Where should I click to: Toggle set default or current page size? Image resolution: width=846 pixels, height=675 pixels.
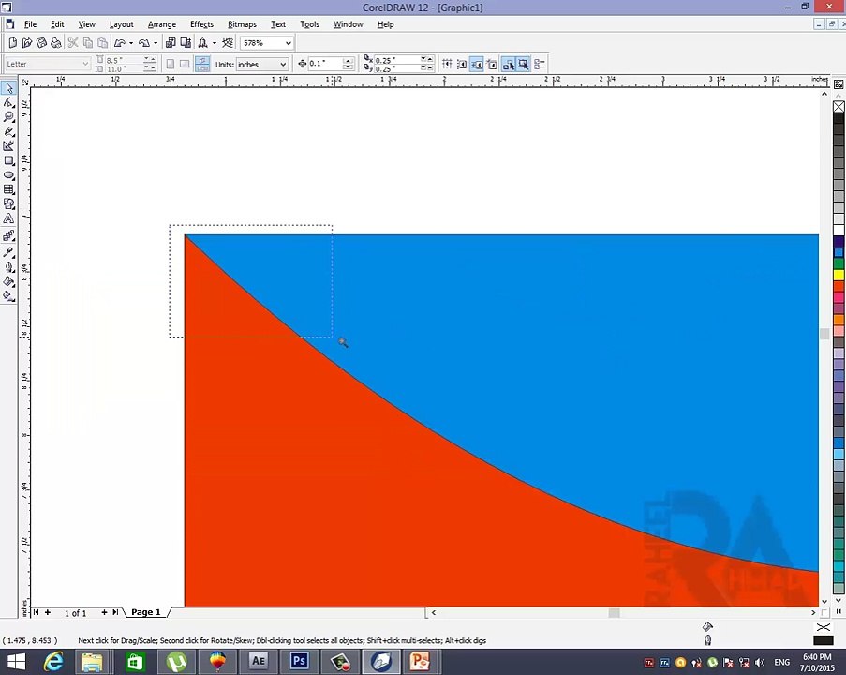202,65
